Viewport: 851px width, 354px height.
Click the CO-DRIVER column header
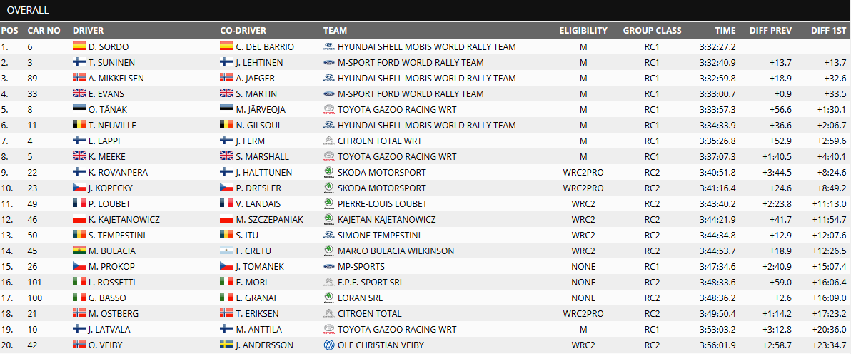(243, 31)
